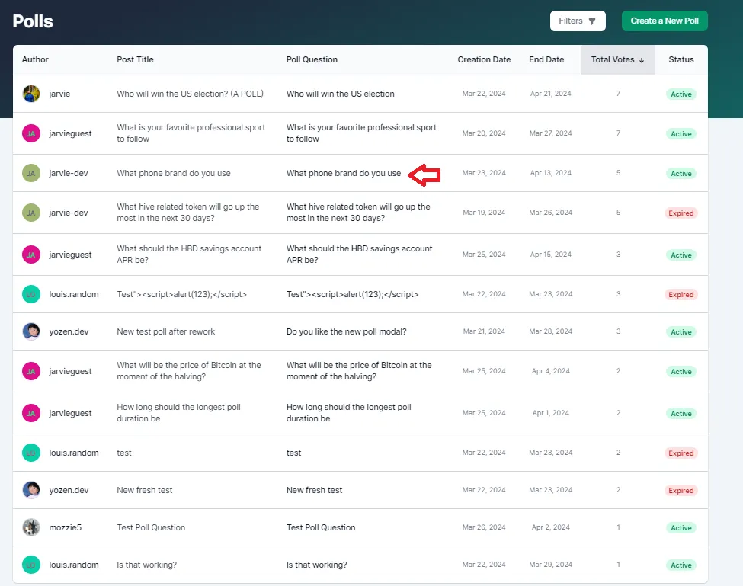Click the funnel icon in Filters button
This screenshot has height=586, width=743.
tap(592, 21)
